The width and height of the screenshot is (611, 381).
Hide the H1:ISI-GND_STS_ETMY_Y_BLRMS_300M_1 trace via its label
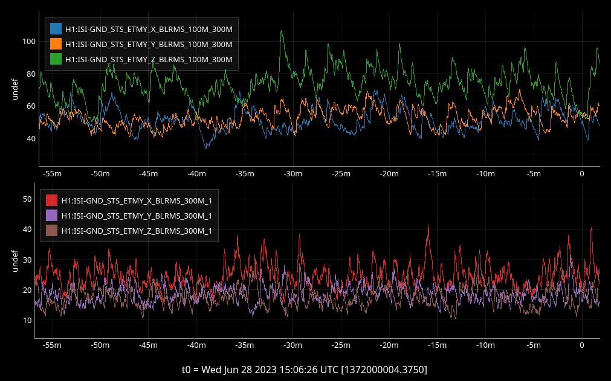[137, 216]
